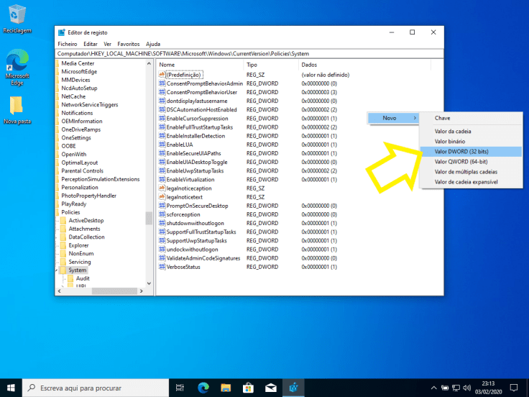The height and width of the screenshot is (397, 529).
Task: Click the legalnoticecaption string value icon
Action: click(162, 188)
